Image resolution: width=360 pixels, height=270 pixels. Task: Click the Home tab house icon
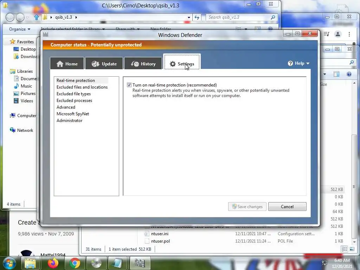[60, 64]
